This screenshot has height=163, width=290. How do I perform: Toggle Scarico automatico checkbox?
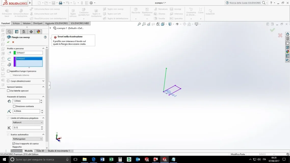click(8, 134)
